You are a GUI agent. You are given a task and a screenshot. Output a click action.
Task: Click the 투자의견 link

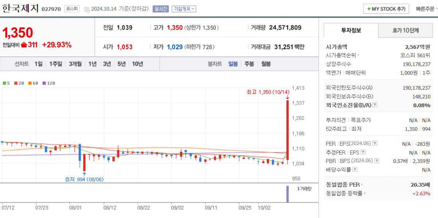coord(336,120)
